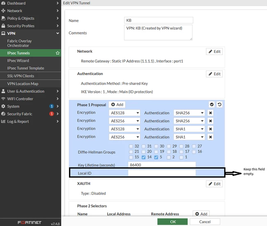Click the Network cross-arrows icon
267x226 pixels.
pos(3,11)
